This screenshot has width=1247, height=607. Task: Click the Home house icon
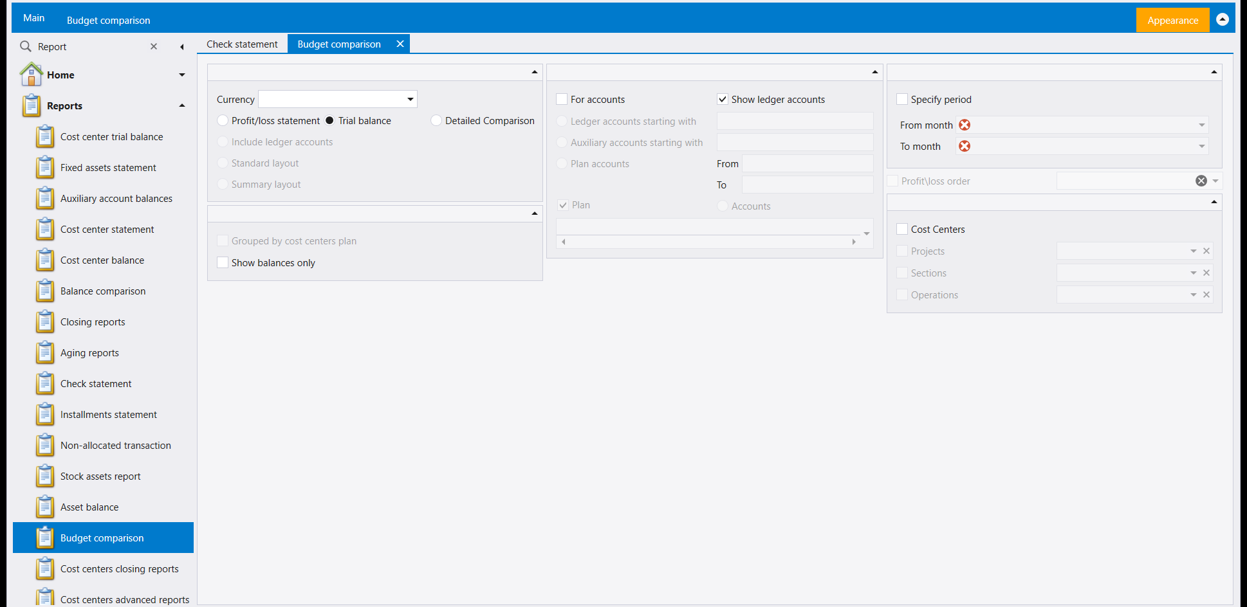click(x=31, y=75)
